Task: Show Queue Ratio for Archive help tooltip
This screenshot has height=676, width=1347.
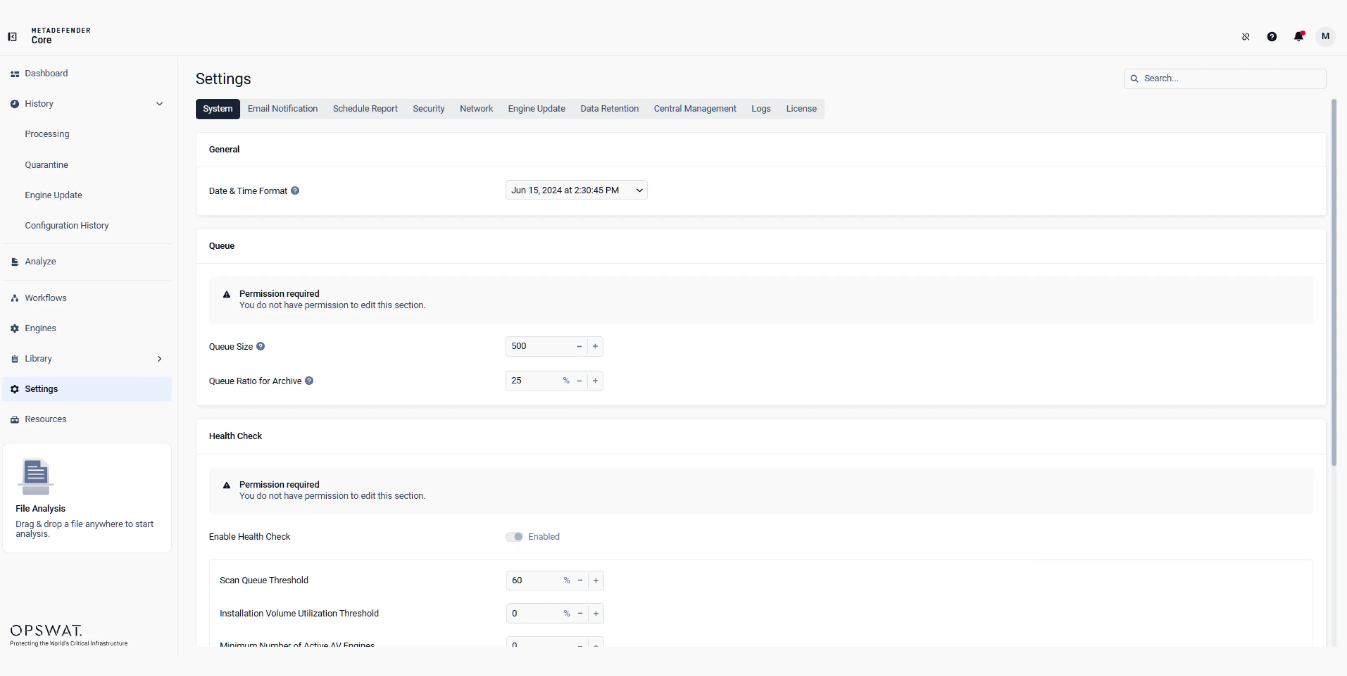Action: click(x=309, y=381)
